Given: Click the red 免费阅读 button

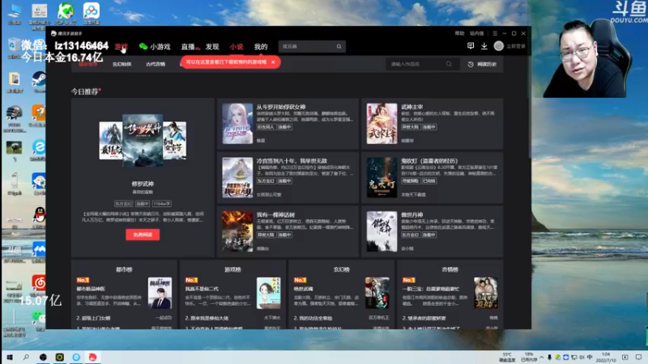Looking at the screenshot, I should tap(143, 235).
